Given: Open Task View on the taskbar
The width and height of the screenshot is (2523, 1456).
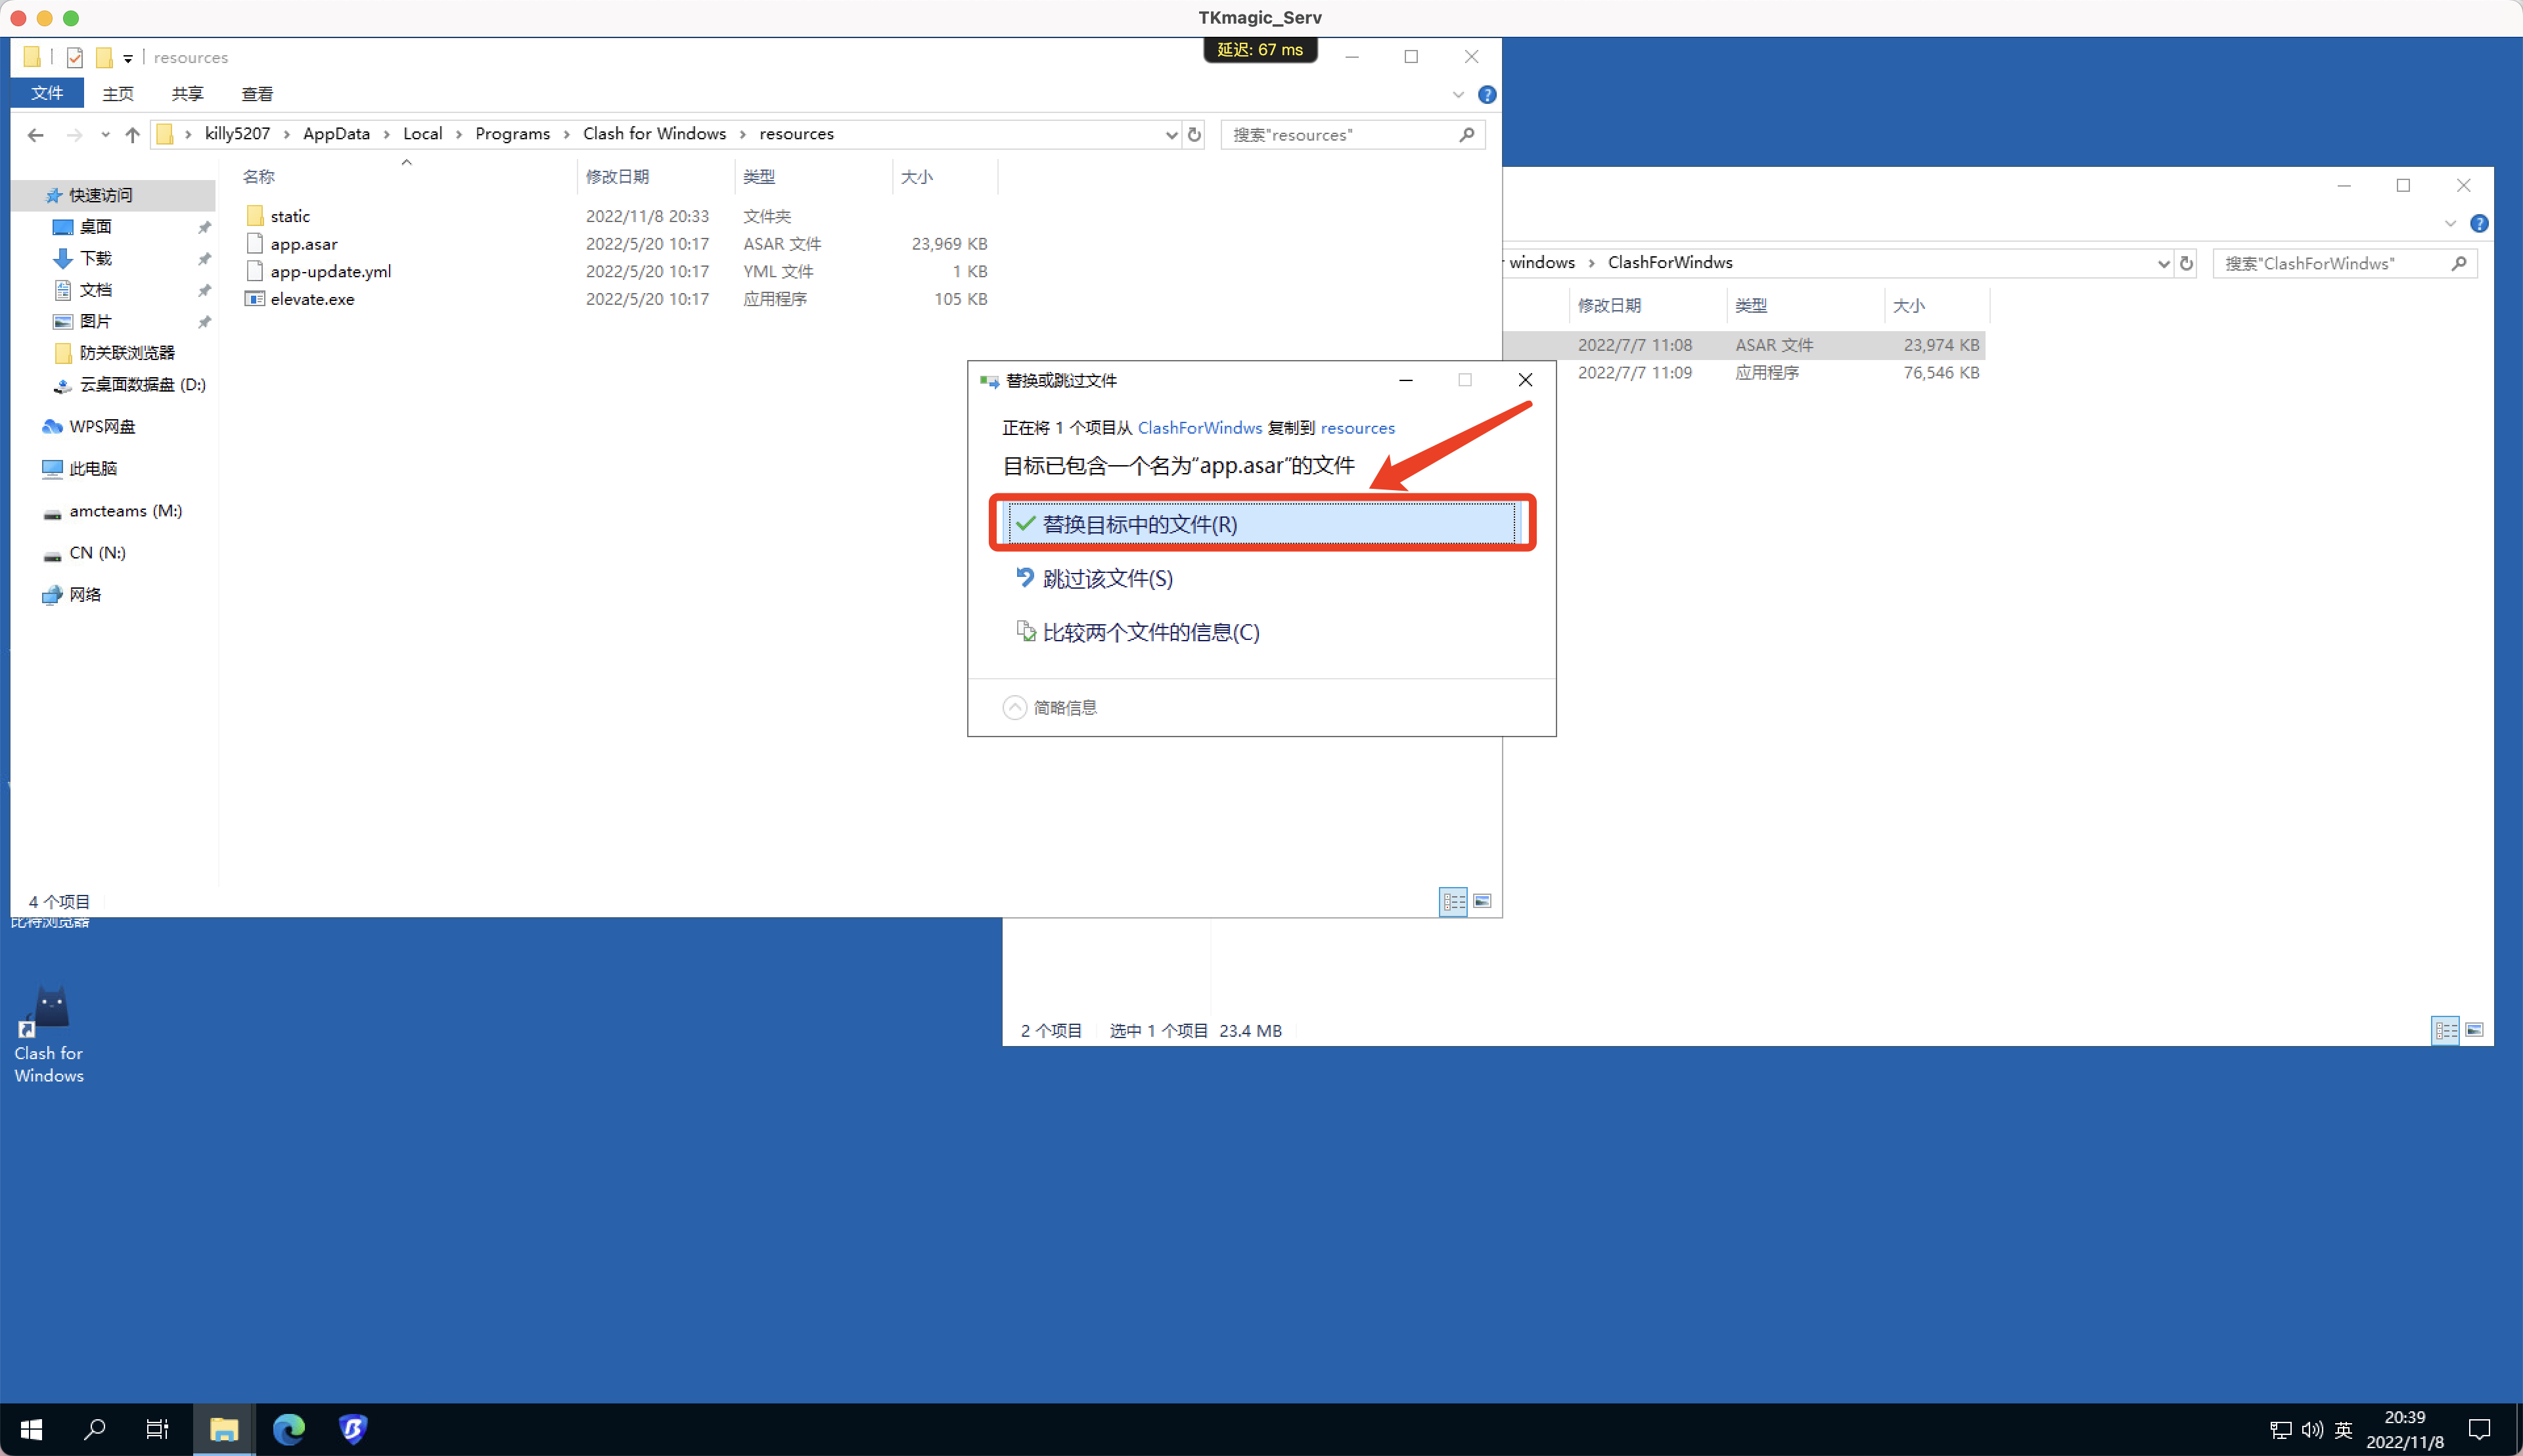Looking at the screenshot, I should pyautogui.click(x=158, y=1429).
